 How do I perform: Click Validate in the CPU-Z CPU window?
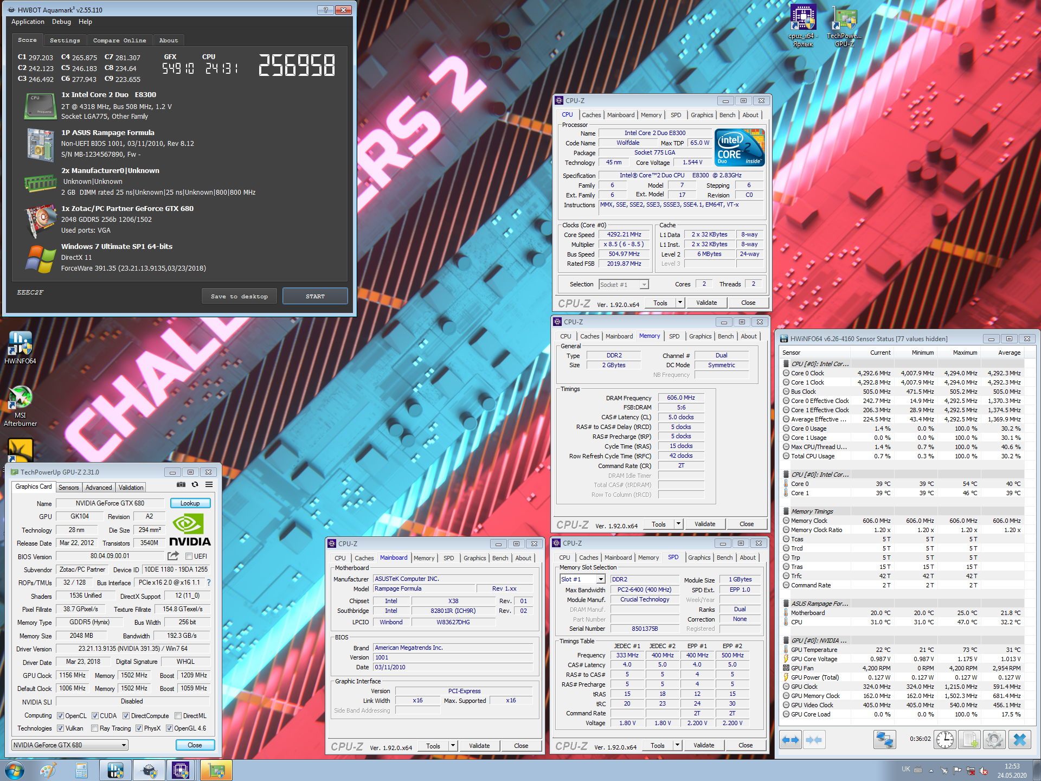pos(706,303)
